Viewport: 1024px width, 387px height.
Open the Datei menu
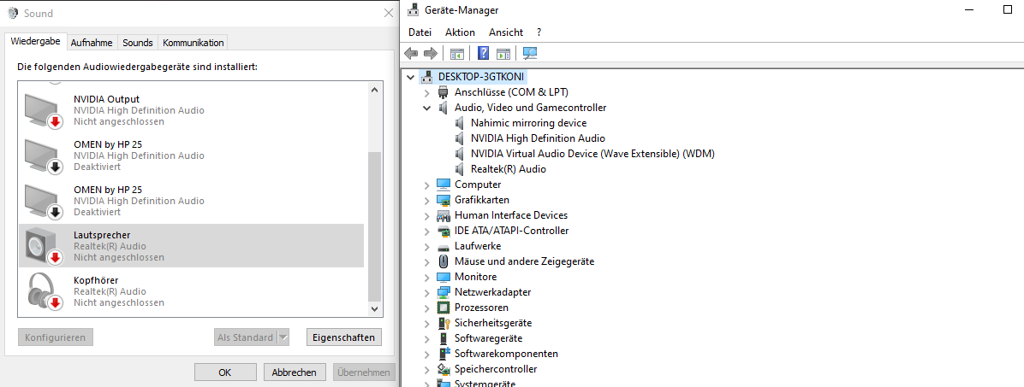(420, 32)
